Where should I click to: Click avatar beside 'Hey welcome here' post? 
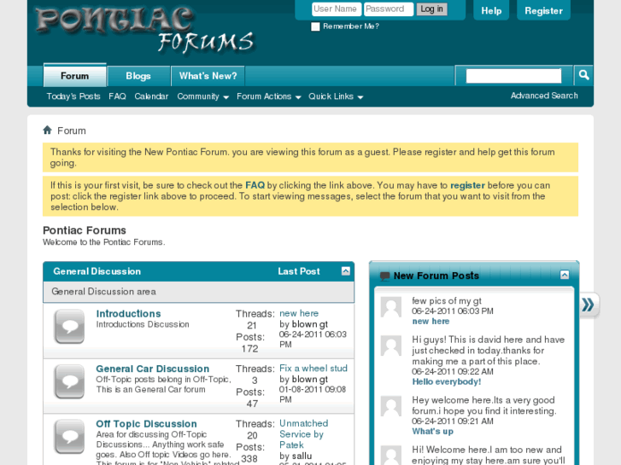[391, 406]
